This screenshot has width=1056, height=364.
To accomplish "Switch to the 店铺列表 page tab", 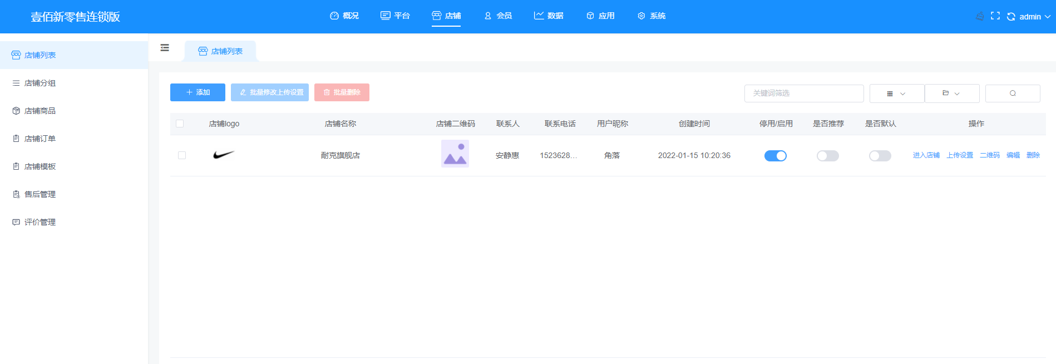I will [220, 51].
